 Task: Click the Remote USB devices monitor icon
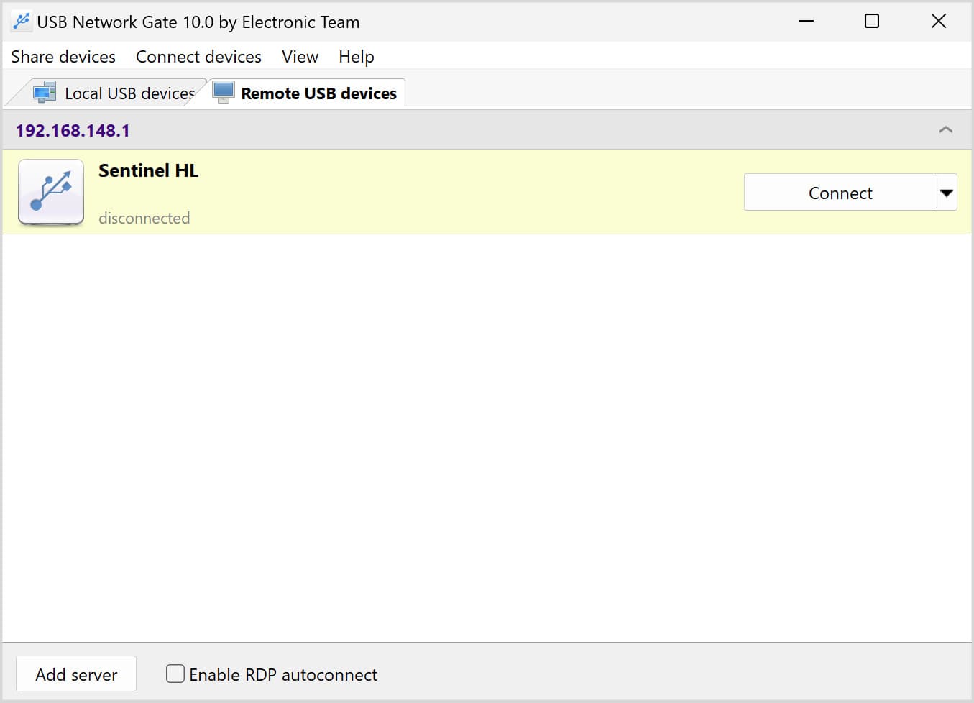(224, 92)
